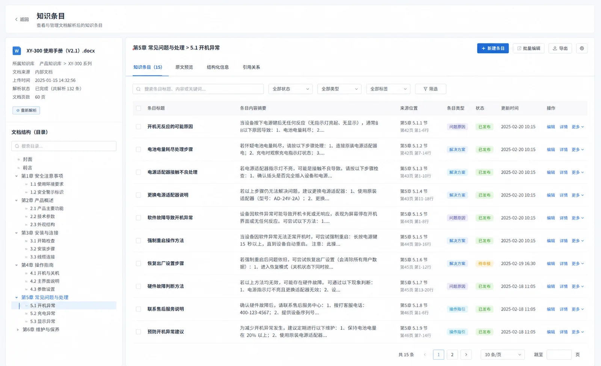
Task: Click the 返回 back link
Action: tap(22, 20)
